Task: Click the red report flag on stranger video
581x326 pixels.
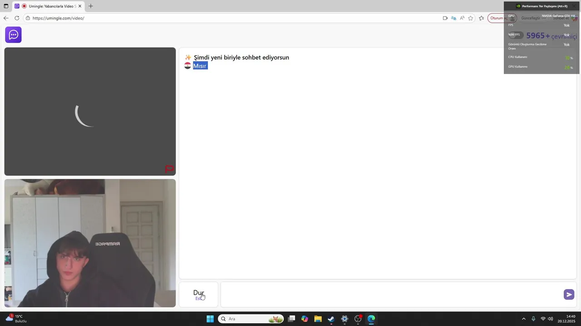Action: pyautogui.click(x=169, y=169)
